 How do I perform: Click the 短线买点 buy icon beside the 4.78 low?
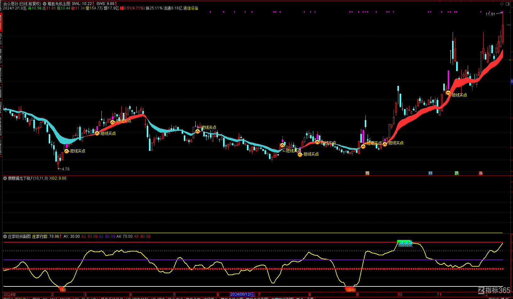tap(67, 151)
